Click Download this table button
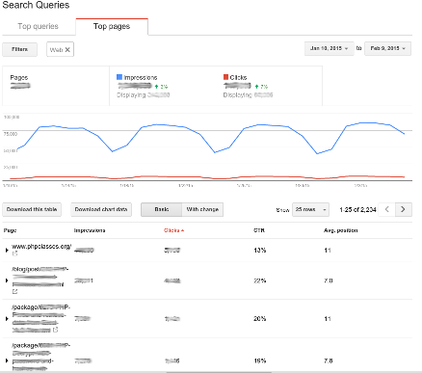The width and height of the screenshot is (422, 373). click(32, 209)
